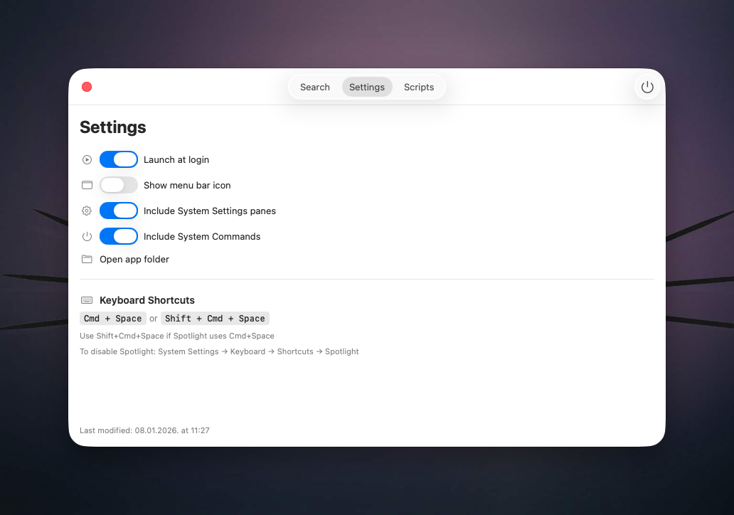The width and height of the screenshot is (734, 515).
Task: Click the play icon beside Launch at login
Action: [x=87, y=159]
